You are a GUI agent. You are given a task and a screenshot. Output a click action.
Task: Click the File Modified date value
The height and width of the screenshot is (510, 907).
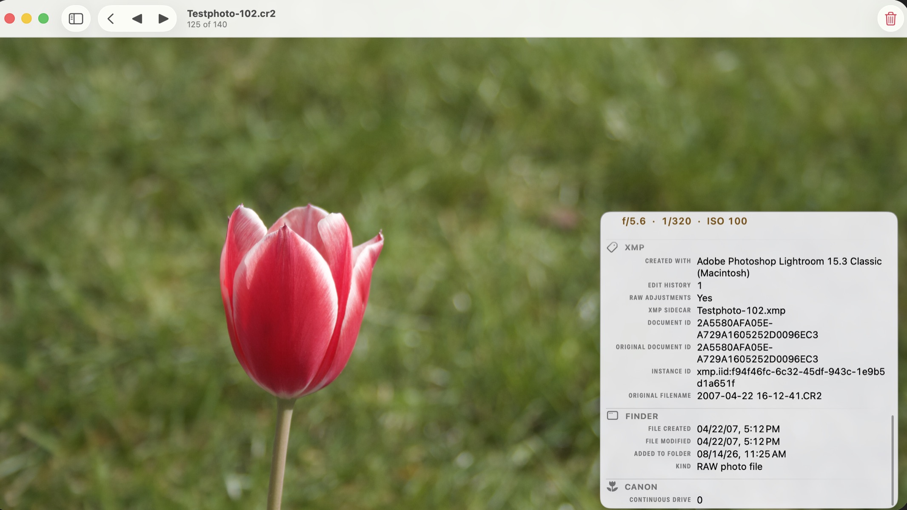[738, 442]
